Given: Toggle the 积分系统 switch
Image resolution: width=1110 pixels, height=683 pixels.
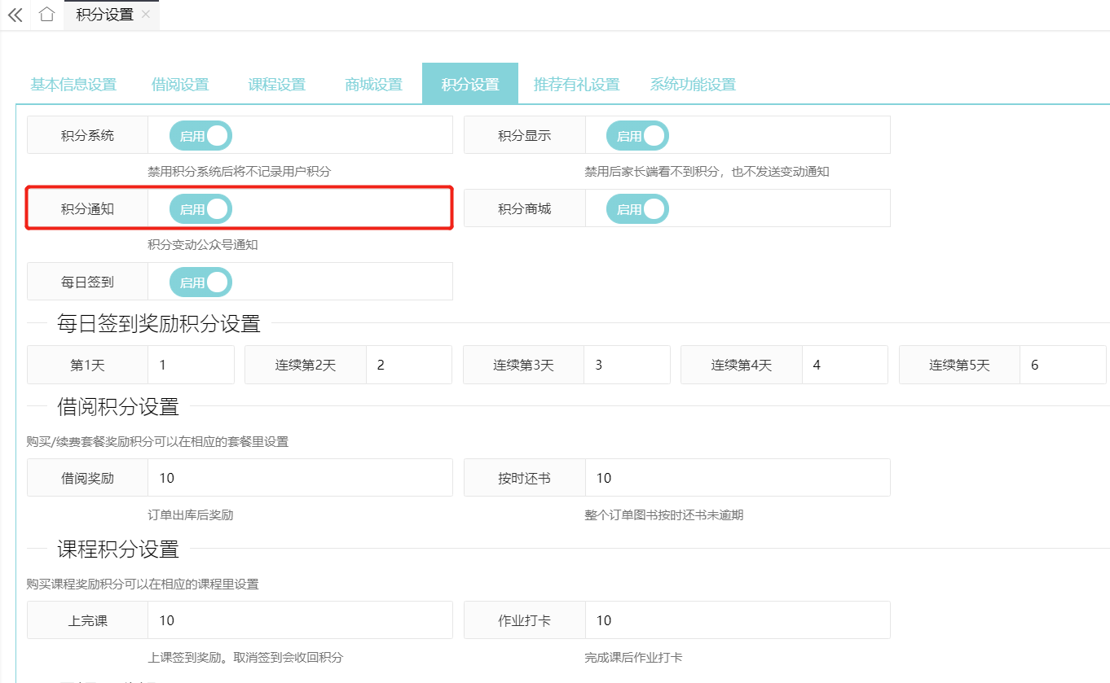Looking at the screenshot, I should pyautogui.click(x=200, y=136).
